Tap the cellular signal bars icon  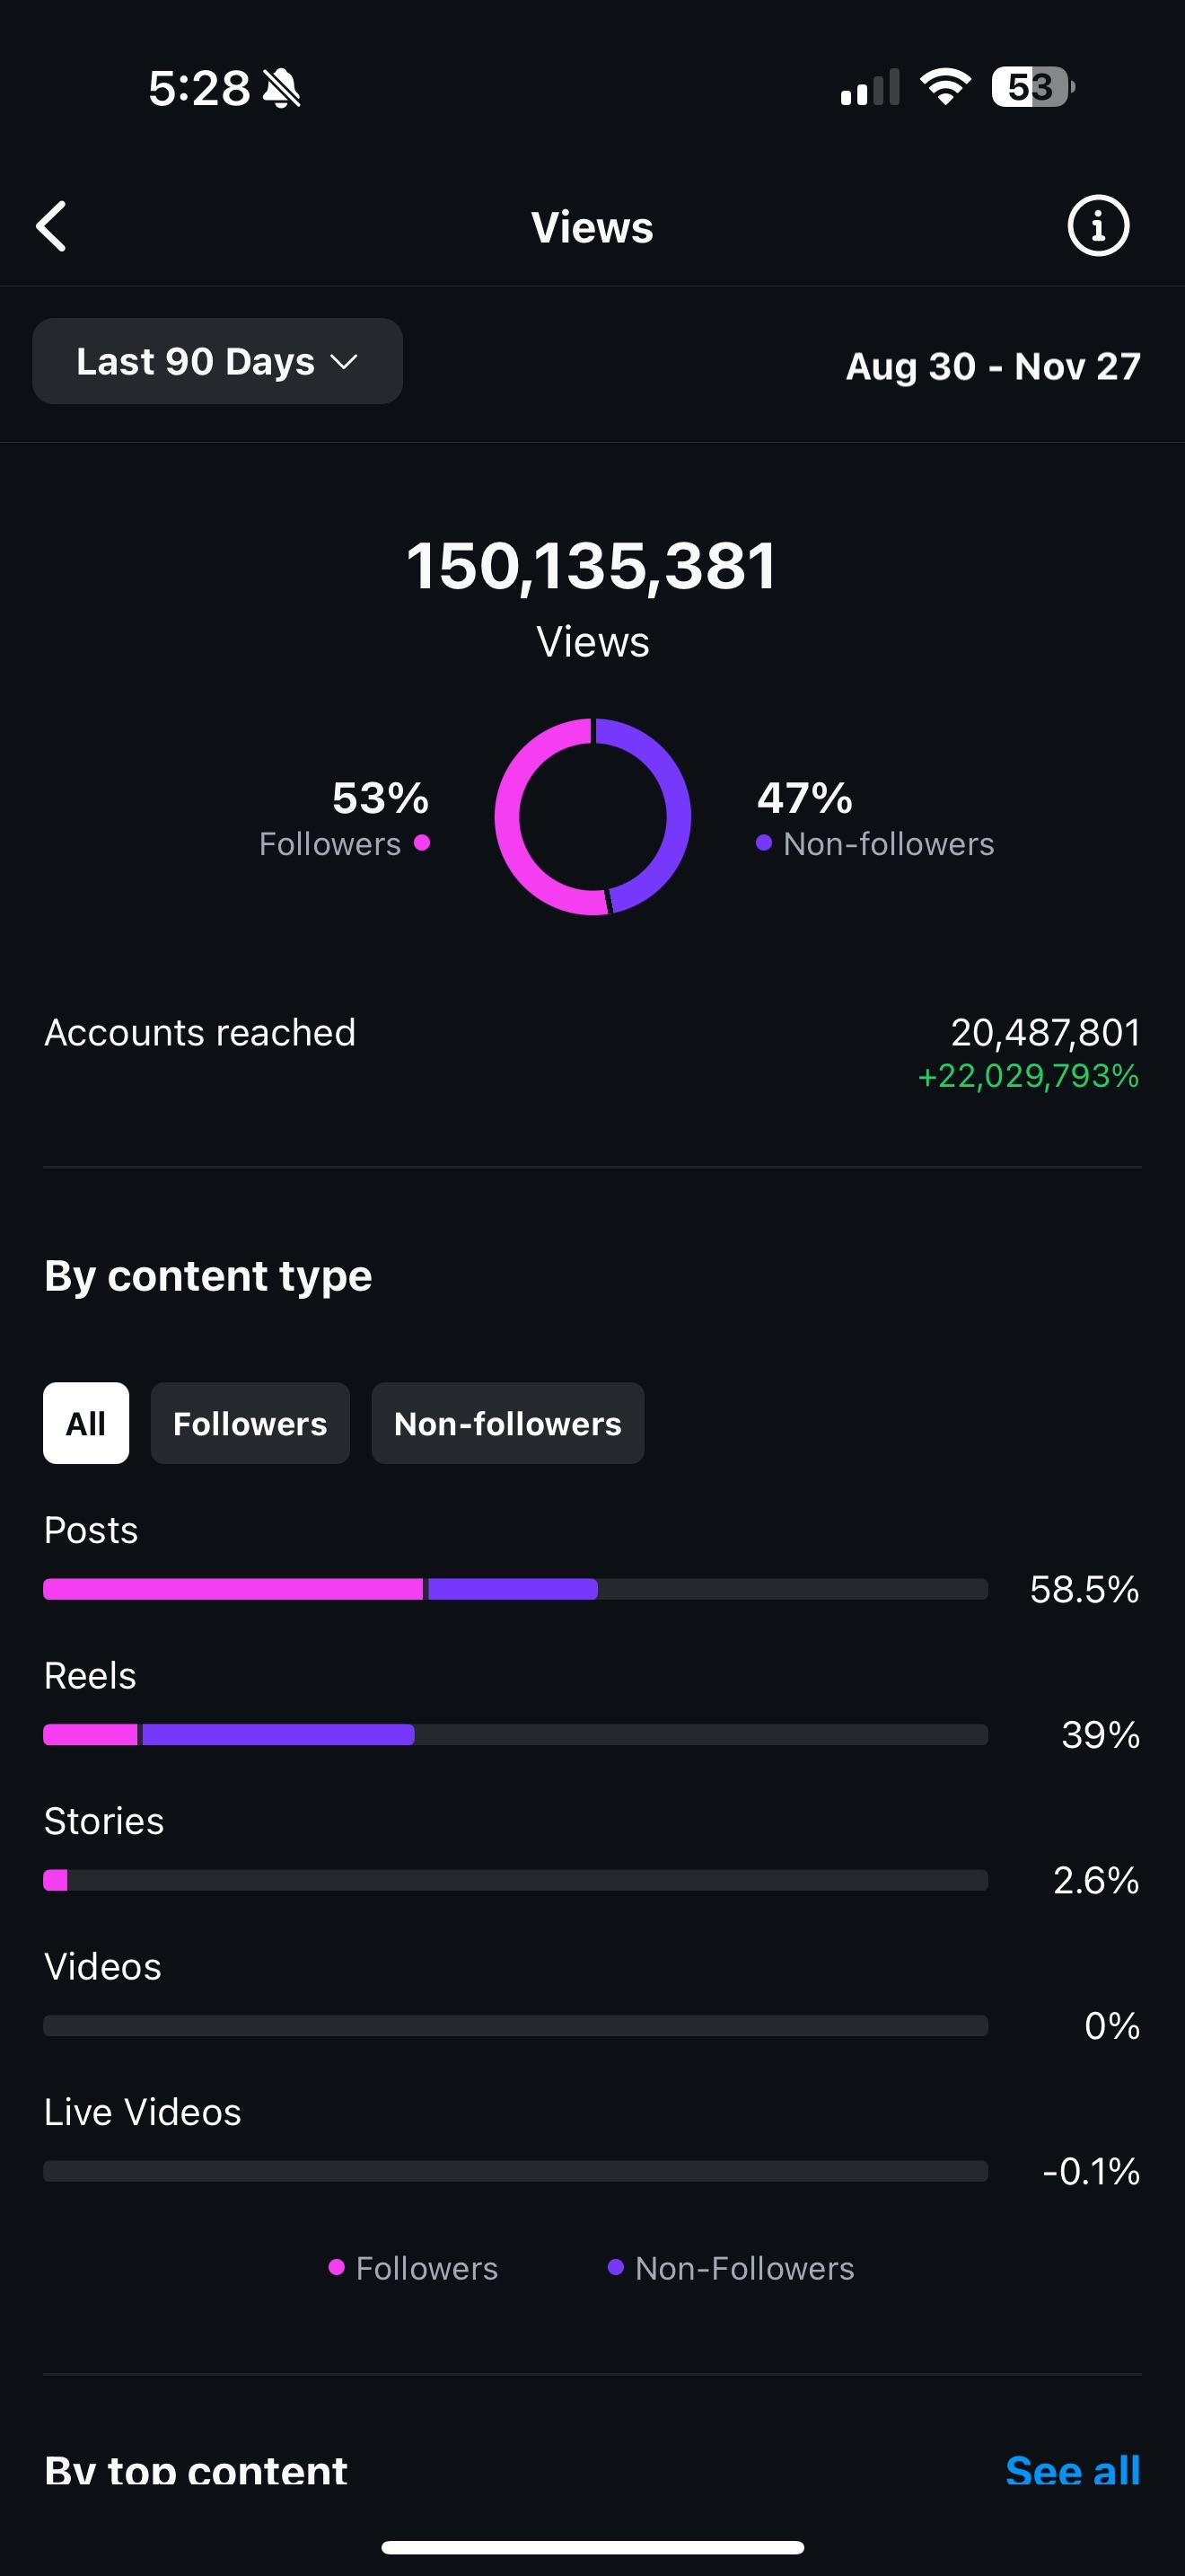coord(870,88)
